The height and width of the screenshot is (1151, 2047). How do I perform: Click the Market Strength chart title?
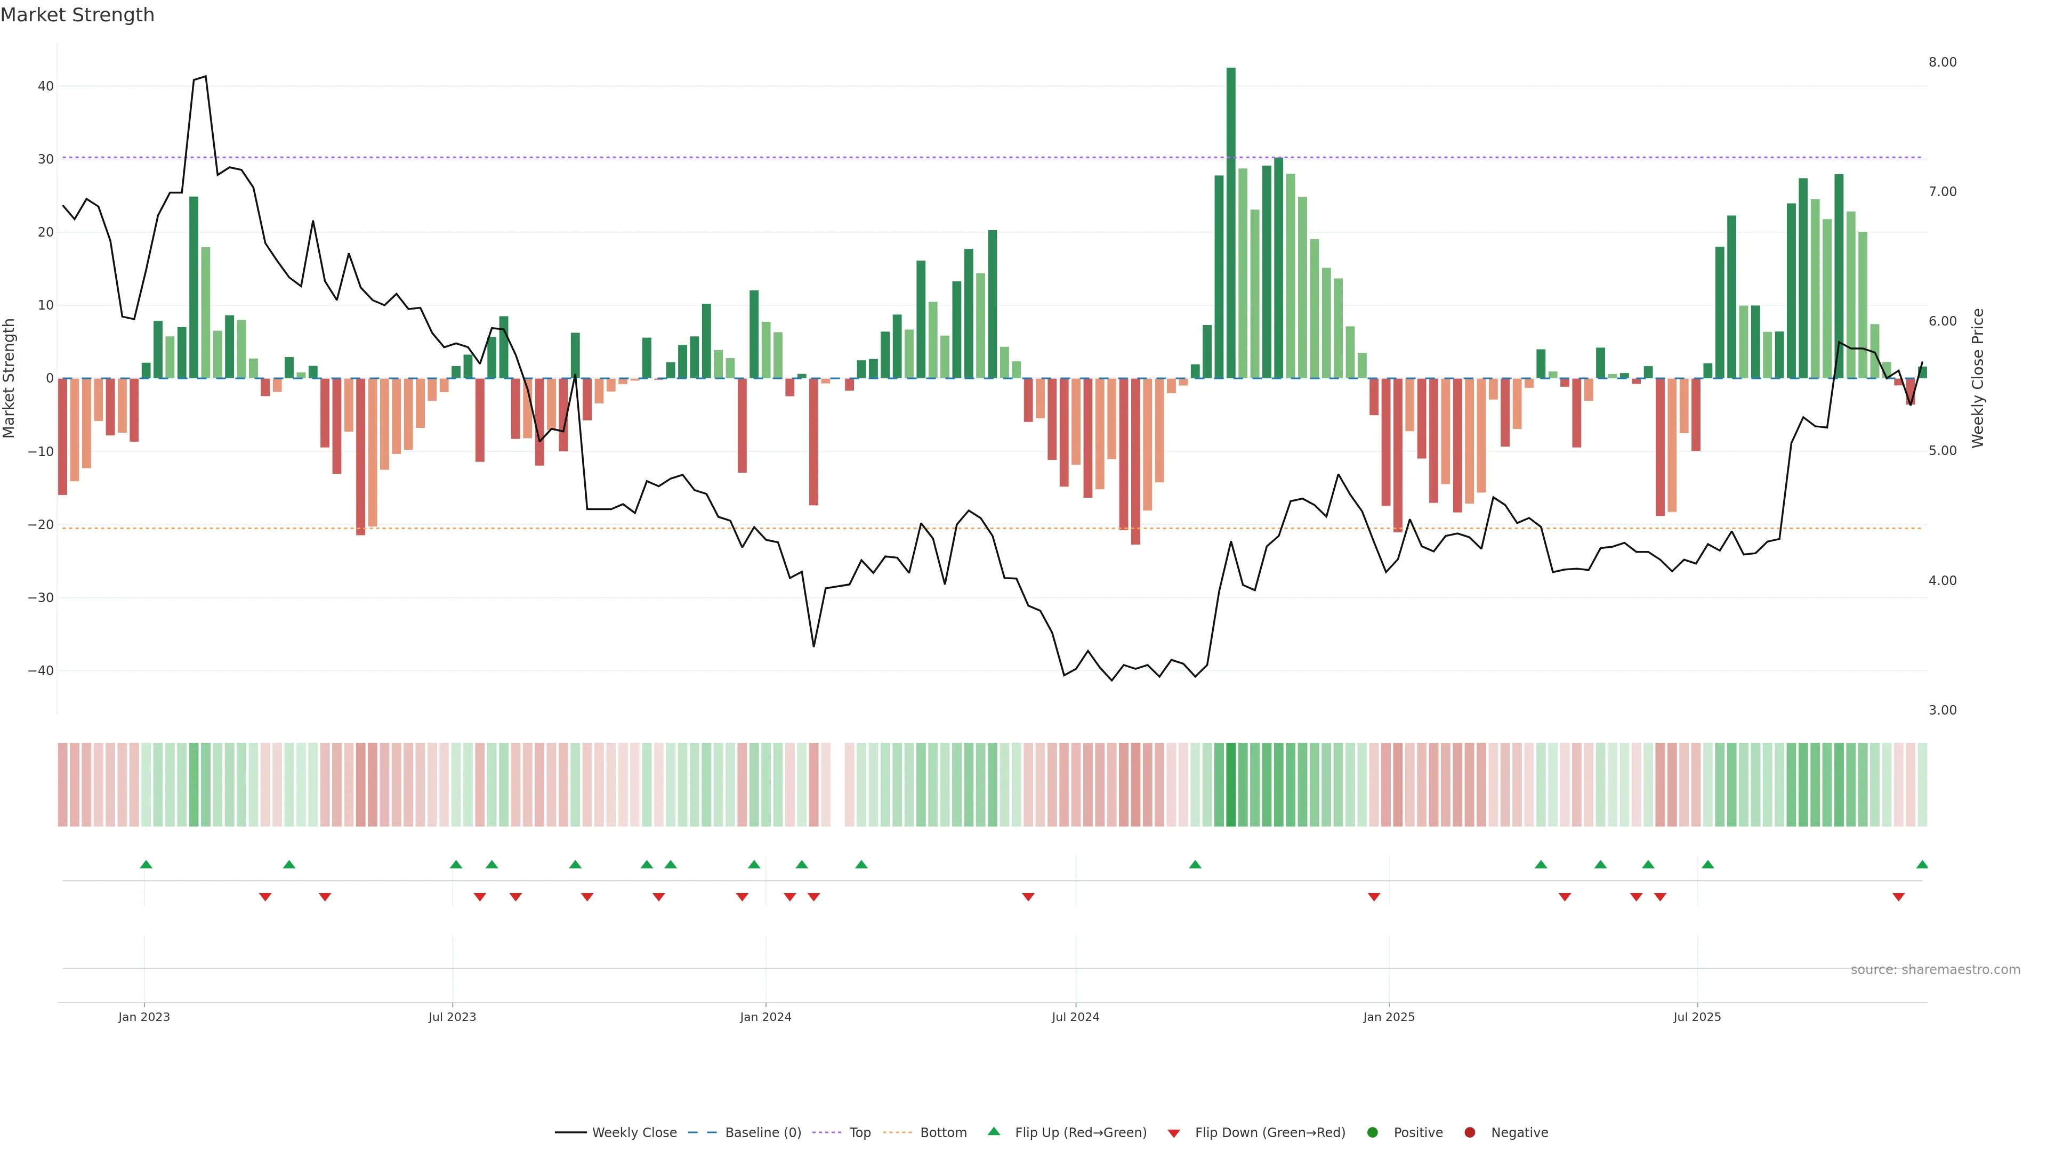[x=77, y=15]
